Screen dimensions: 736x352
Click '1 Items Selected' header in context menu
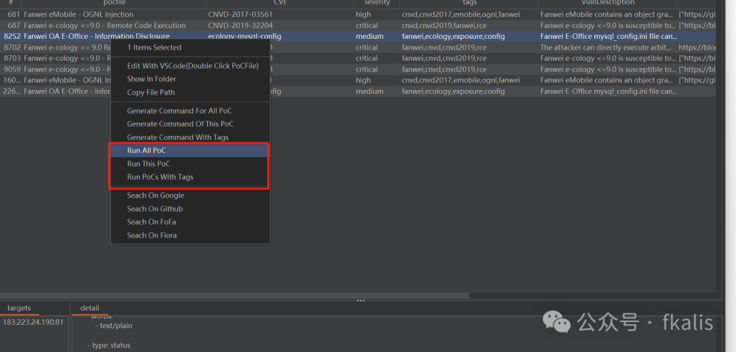pos(154,48)
